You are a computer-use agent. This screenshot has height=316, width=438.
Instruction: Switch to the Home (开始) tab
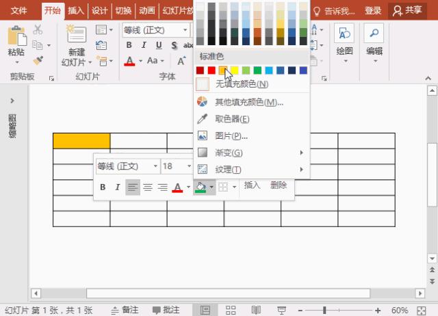[x=53, y=11]
